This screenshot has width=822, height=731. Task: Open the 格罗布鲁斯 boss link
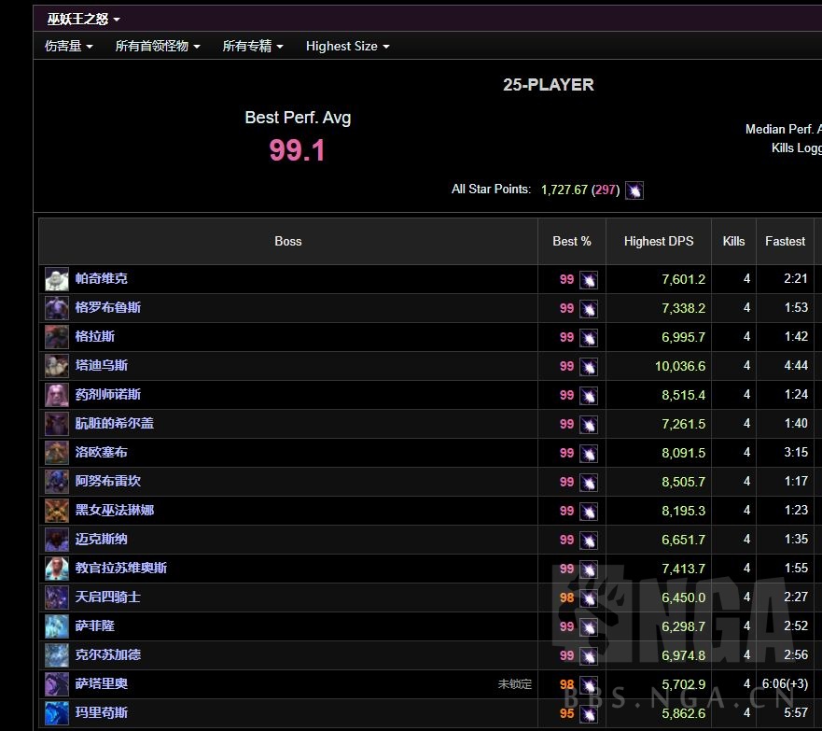coord(108,308)
